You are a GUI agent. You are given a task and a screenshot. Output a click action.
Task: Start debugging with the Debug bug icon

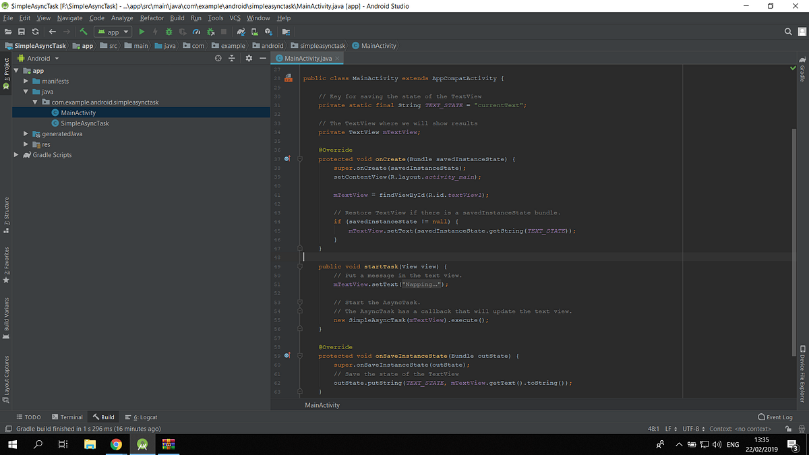click(169, 32)
